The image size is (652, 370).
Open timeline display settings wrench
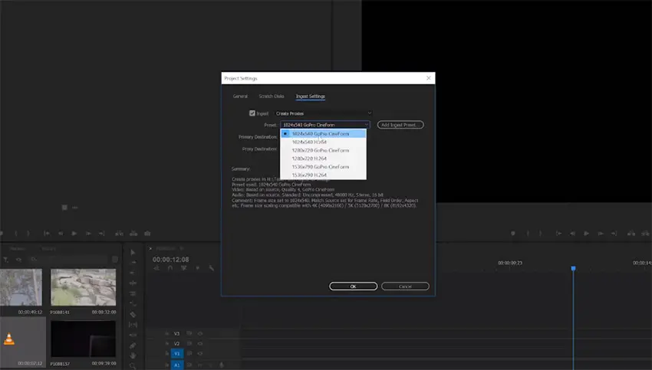pyautogui.click(x=211, y=268)
